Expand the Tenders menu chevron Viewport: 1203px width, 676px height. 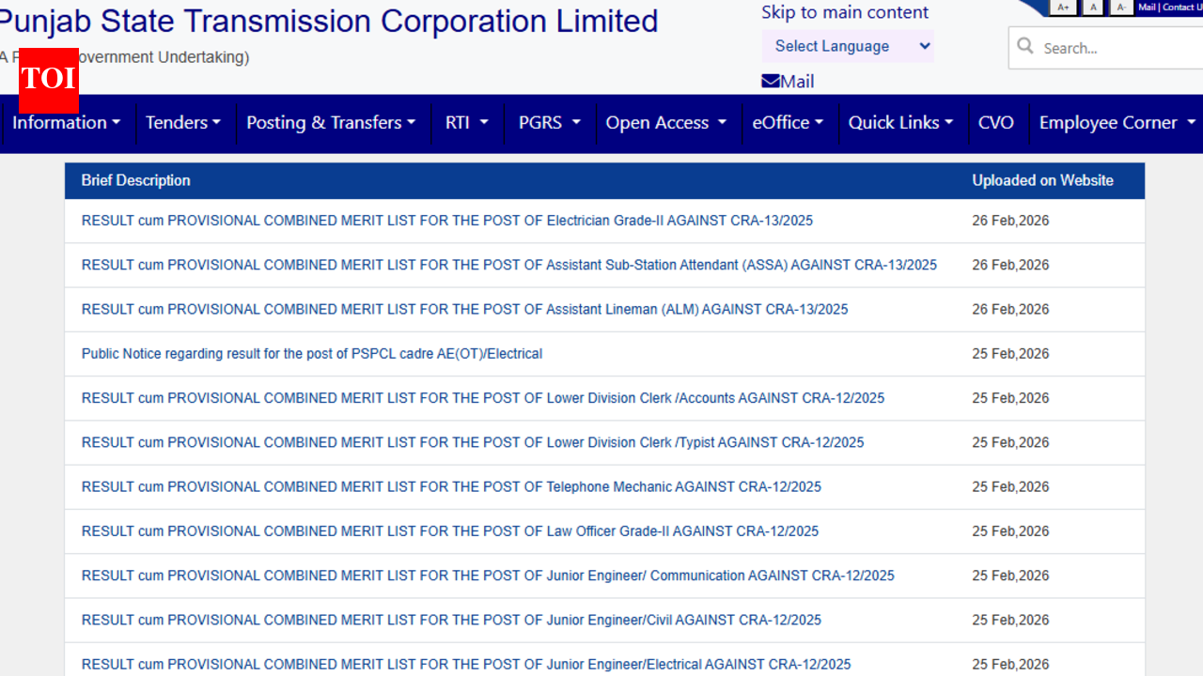(x=215, y=122)
